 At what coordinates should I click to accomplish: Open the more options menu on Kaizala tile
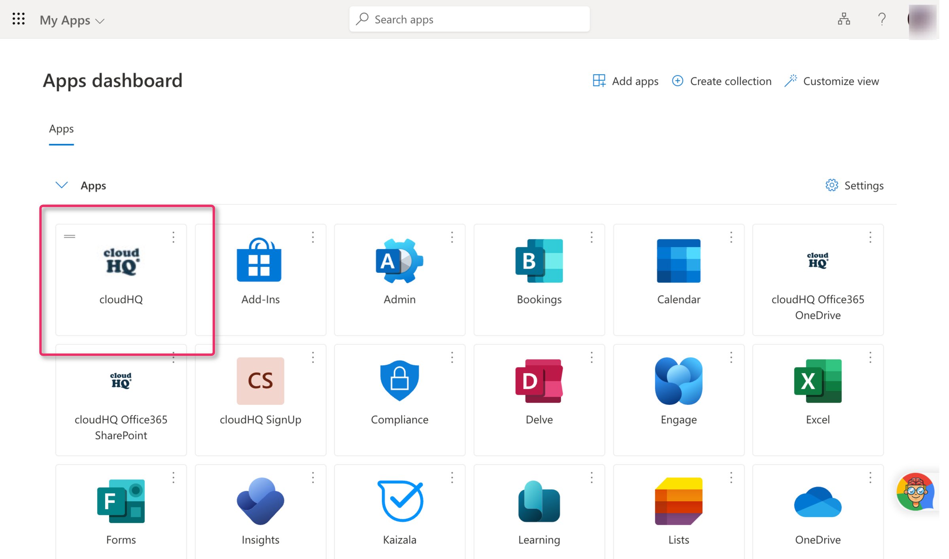coord(452,478)
